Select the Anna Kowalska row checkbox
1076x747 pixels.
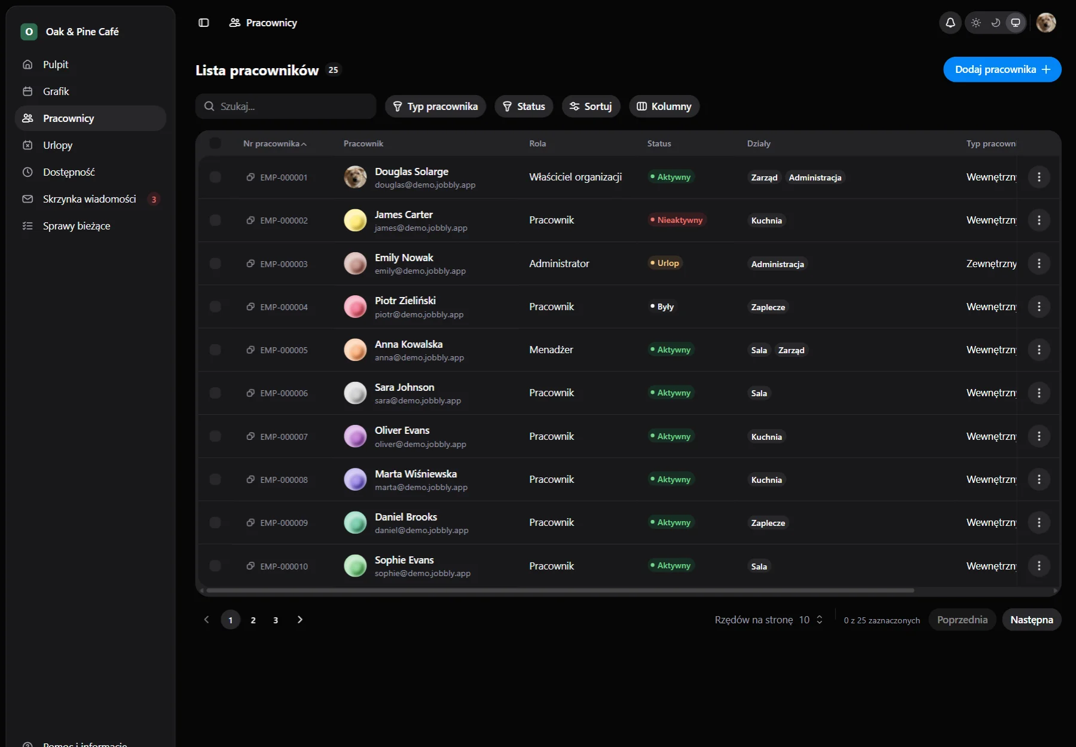215,350
